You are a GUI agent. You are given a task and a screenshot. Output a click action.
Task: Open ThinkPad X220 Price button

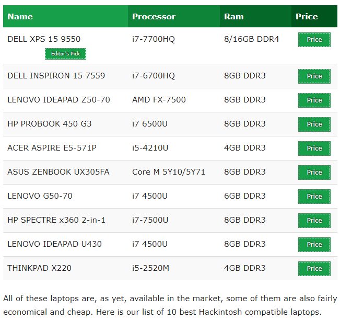[314, 269]
